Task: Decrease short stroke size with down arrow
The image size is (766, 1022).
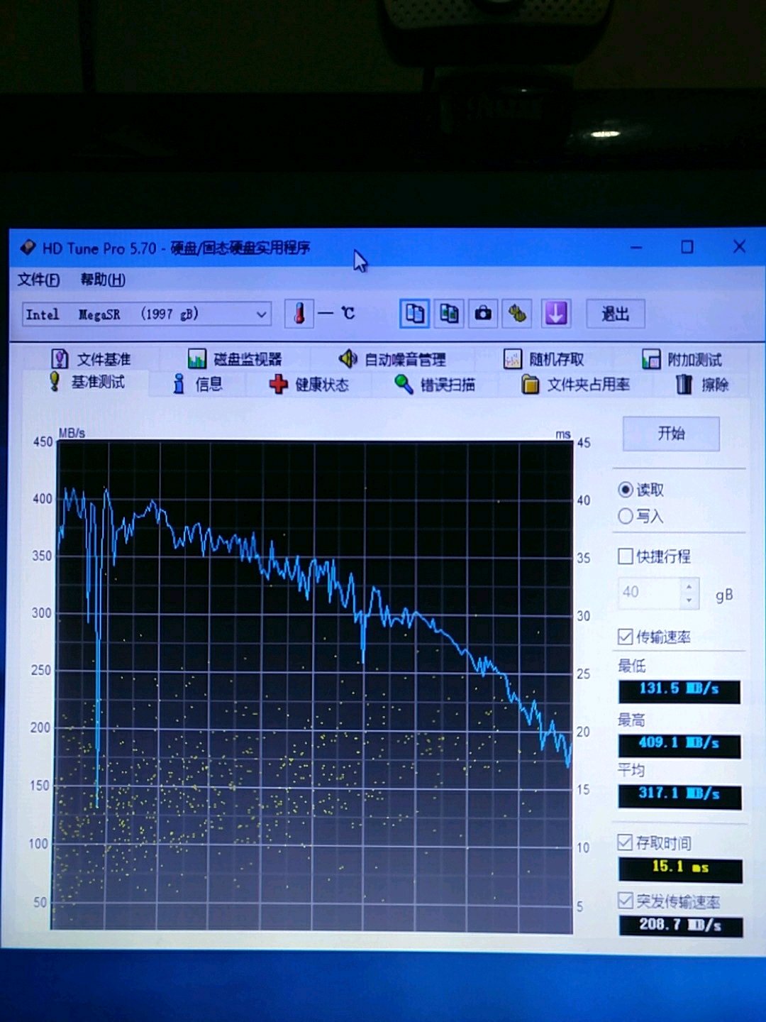Action: [x=689, y=600]
